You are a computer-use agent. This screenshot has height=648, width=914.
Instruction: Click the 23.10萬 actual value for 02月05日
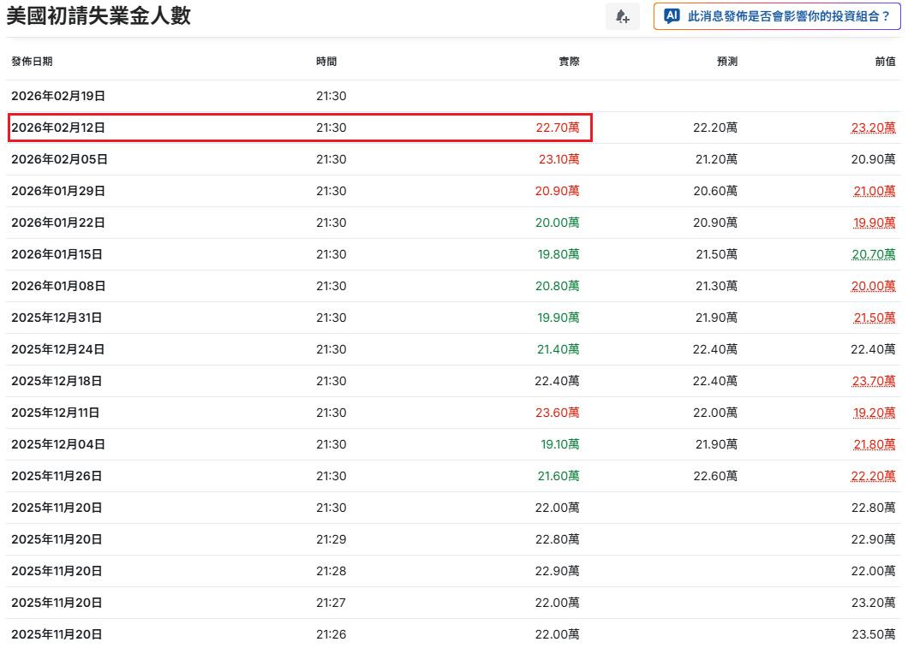559,159
